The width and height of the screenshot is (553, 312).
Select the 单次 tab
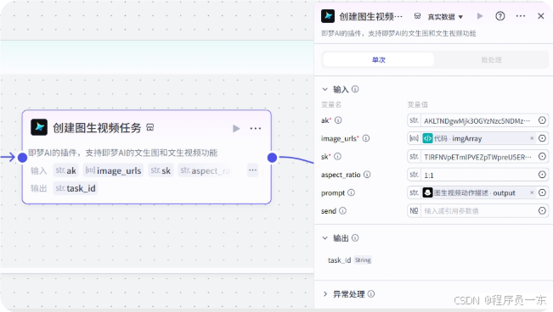379,60
